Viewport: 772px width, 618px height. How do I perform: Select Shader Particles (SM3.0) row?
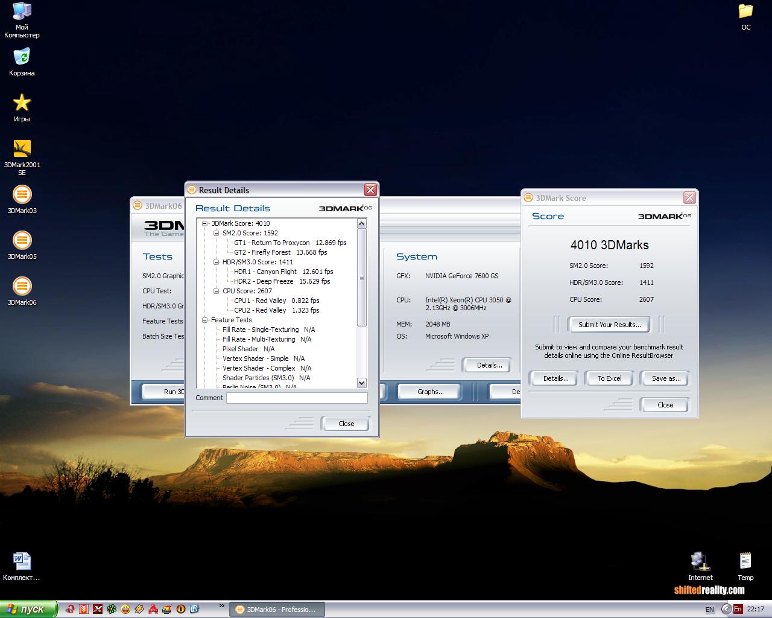(x=267, y=378)
